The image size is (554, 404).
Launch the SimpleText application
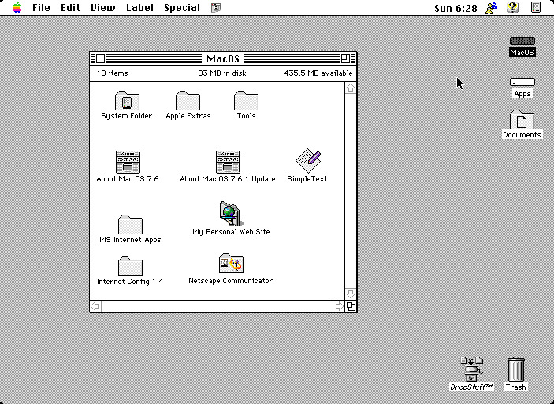pos(307,162)
